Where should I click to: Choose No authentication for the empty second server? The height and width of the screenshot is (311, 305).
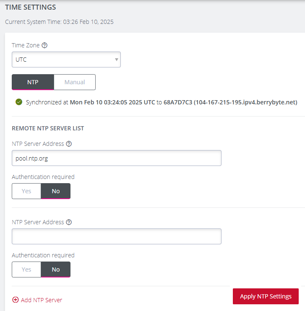55,270
